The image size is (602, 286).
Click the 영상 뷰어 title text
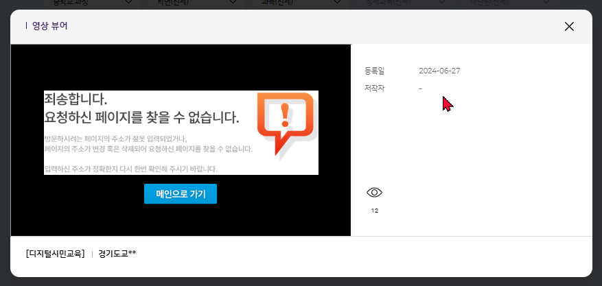click(x=50, y=27)
